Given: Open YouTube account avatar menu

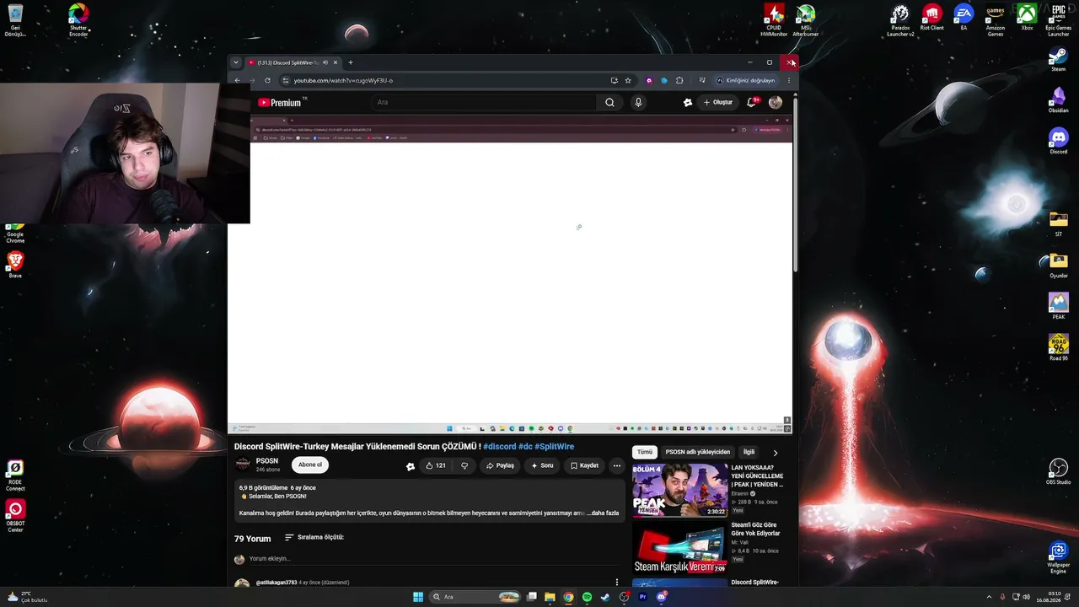Looking at the screenshot, I should click(776, 102).
